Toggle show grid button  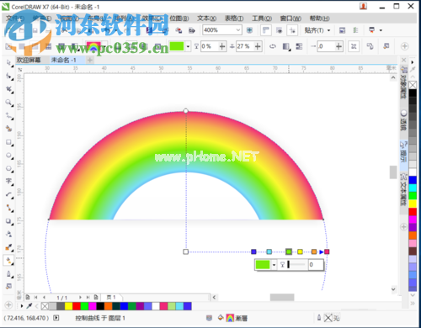[x=280, y=30]
